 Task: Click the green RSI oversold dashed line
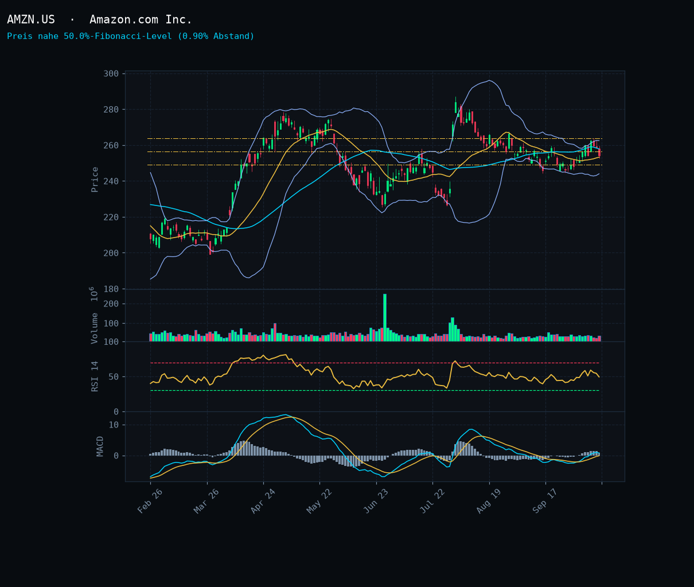375,390
